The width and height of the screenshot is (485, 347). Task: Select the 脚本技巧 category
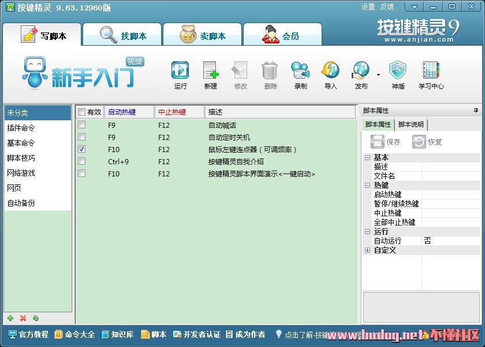(x=38, y=158)
